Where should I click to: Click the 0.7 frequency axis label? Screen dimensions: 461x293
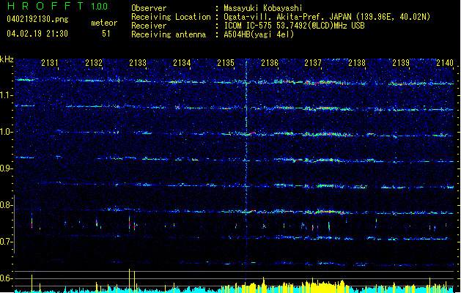coord(6,242)
